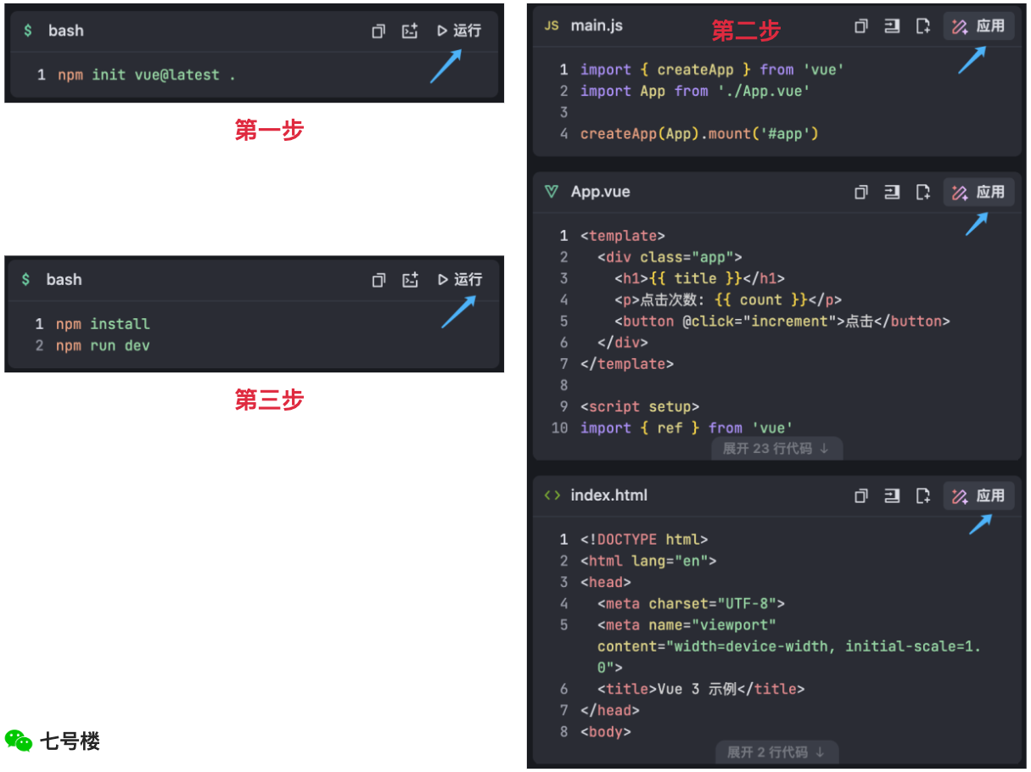Screen dimensions: 1031x772
Task: Expand the 2 hidden lines in index.html
Action: [776, 752]
